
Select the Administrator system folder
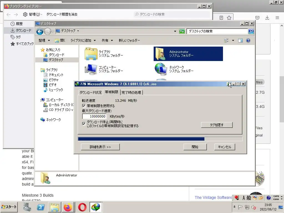[x=188, y=54]
